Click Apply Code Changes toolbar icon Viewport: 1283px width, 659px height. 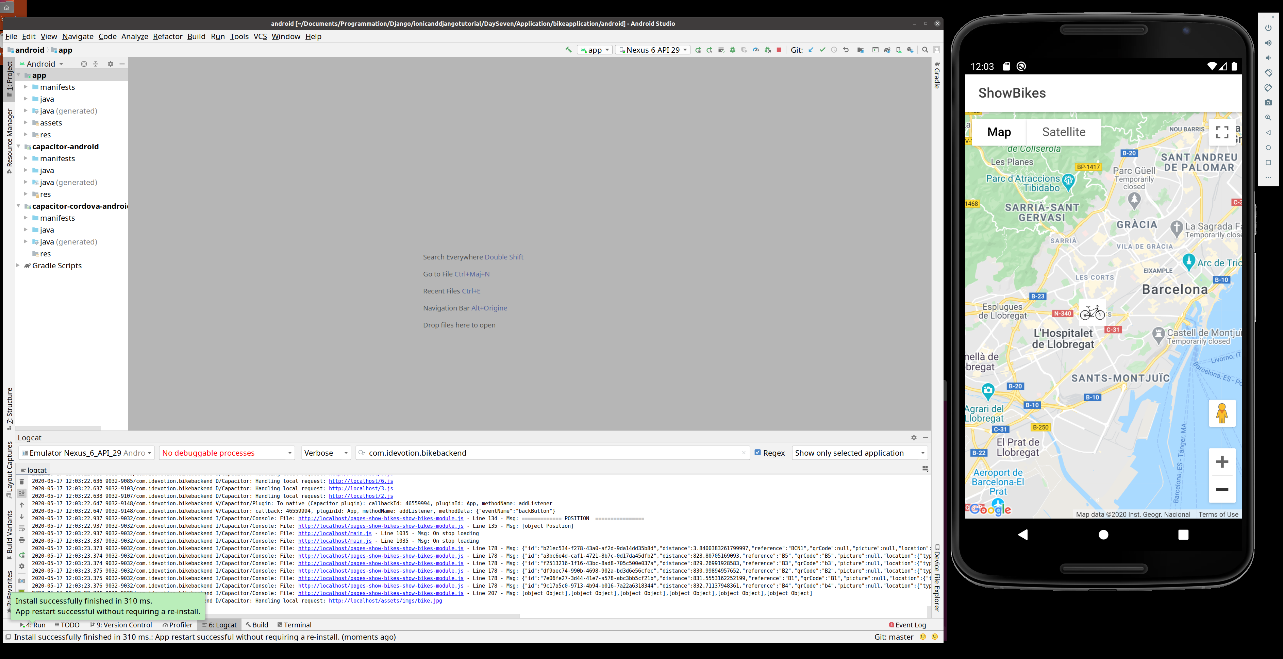click(x=721, y=50)
